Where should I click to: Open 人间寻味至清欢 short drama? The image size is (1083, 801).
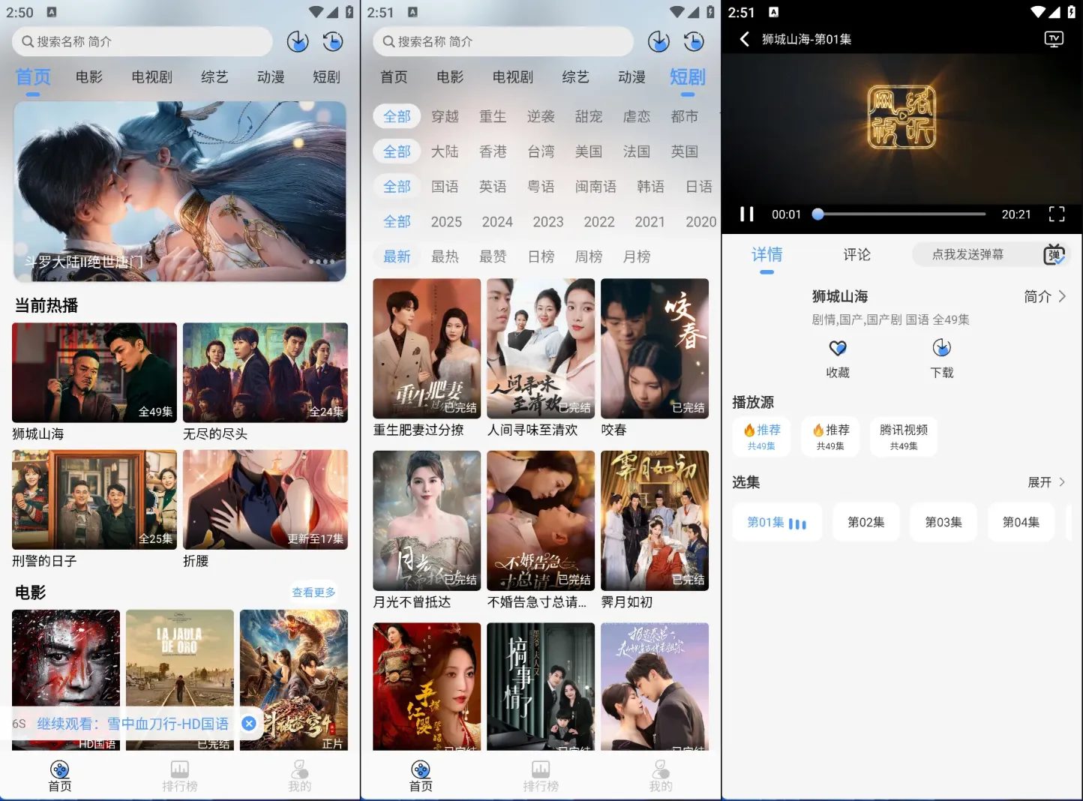click(x=541, y=349)
